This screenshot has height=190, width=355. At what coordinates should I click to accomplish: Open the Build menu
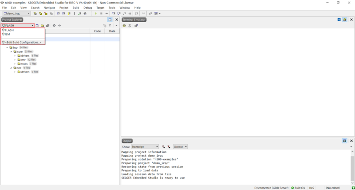pos(76,8)
